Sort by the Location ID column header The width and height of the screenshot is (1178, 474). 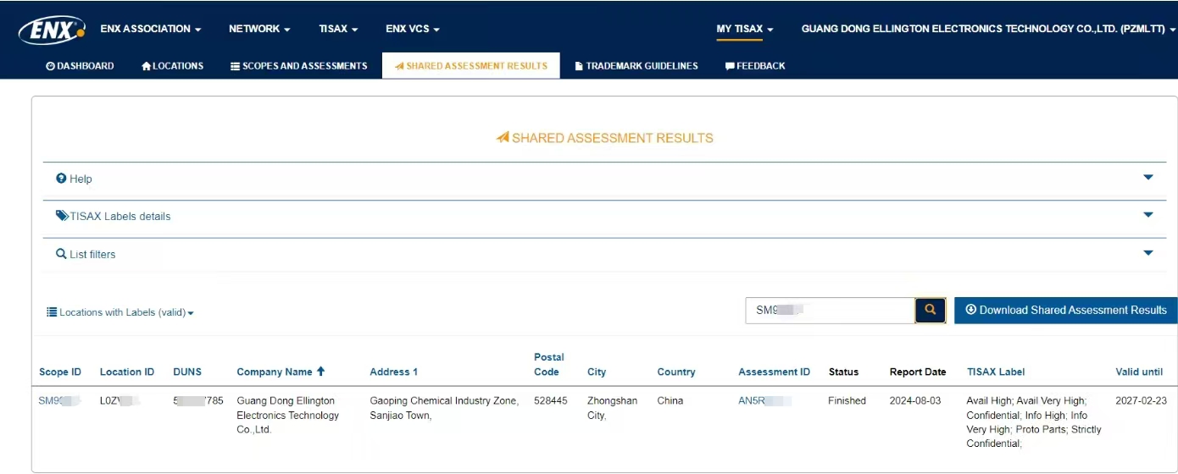(x=127, y=372)
